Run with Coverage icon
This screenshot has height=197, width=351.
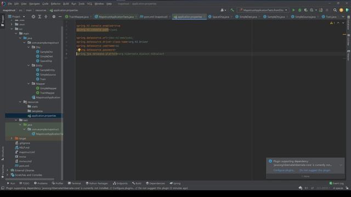coord(306,10)
